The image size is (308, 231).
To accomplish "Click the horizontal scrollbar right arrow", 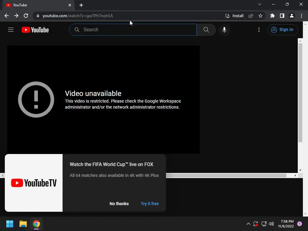I will 295,175.
